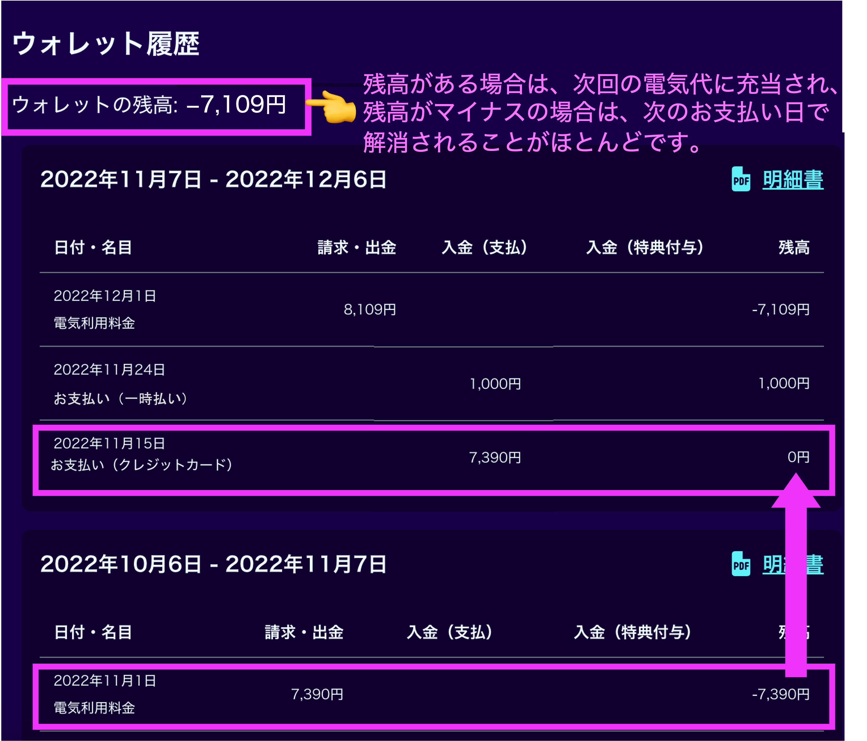
Task: Click the 入金（特典付与） column header in the first table
Action: [x=644, y=248]
